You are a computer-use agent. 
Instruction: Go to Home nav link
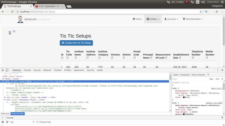point(137,19)
